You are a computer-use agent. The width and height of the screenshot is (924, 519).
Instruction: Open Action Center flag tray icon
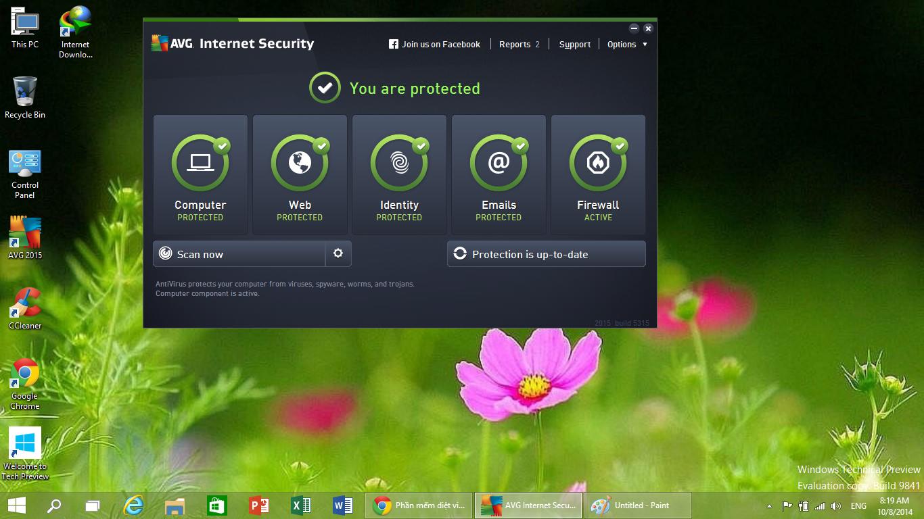pyautogui.click(x=787, y=505)
